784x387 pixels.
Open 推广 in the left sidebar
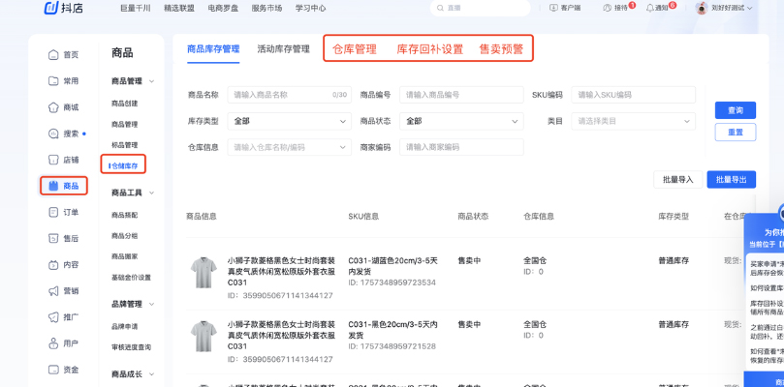coord(64,317)
